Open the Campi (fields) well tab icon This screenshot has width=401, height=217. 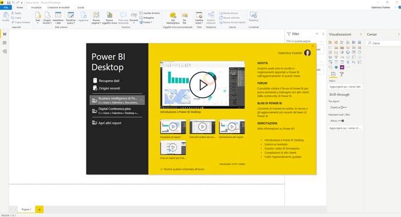click(333, 74)
